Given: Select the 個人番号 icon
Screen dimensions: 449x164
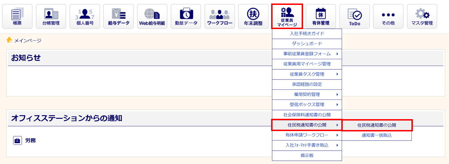Looking at the screenshot, I should [85, 16].
